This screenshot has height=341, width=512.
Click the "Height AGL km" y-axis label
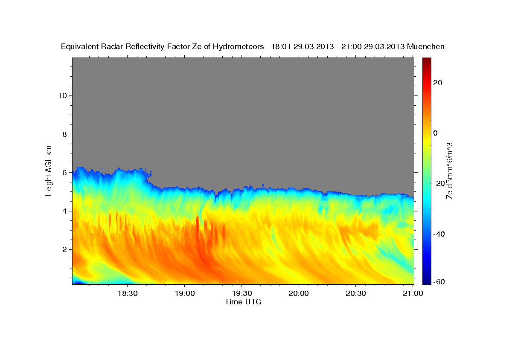coord(49,170)
